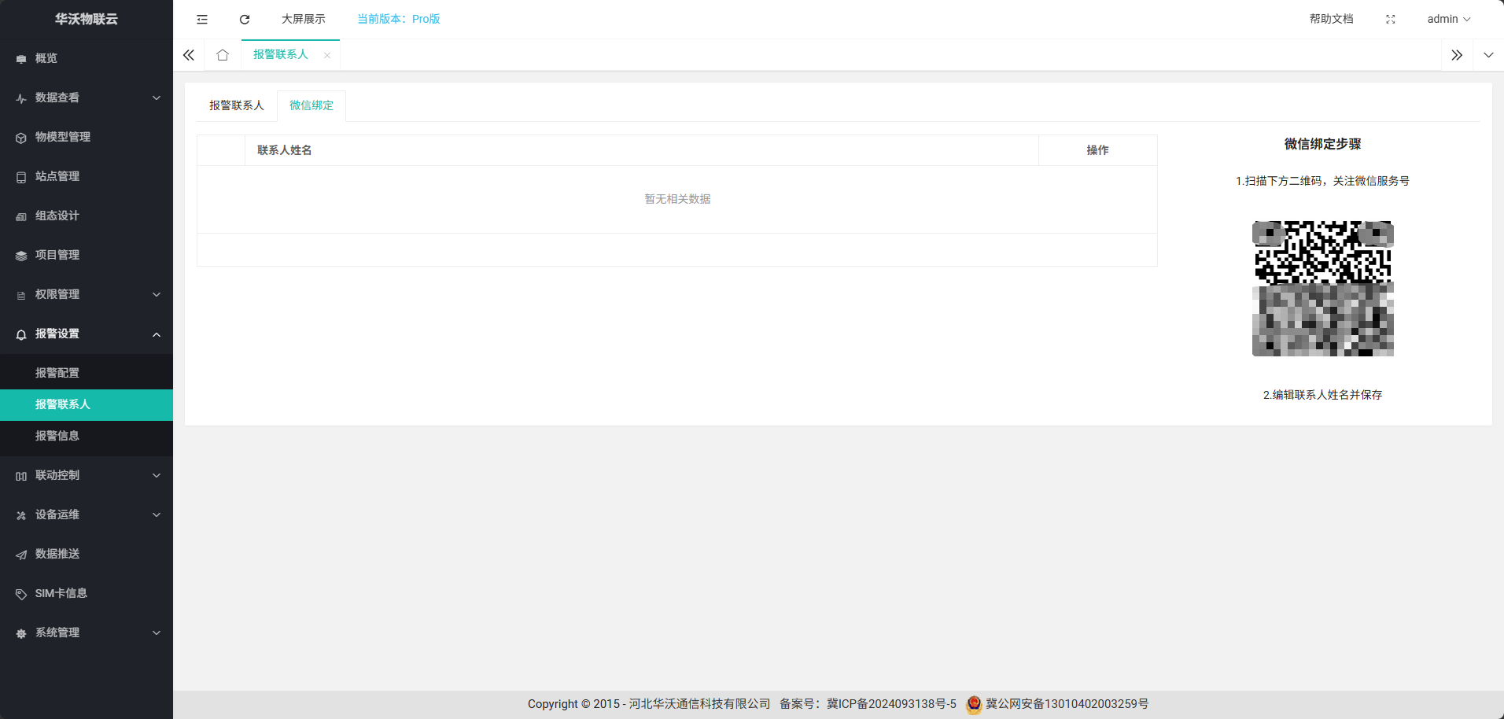Expand the 设备运维 menu chevron

pos(157,514)
